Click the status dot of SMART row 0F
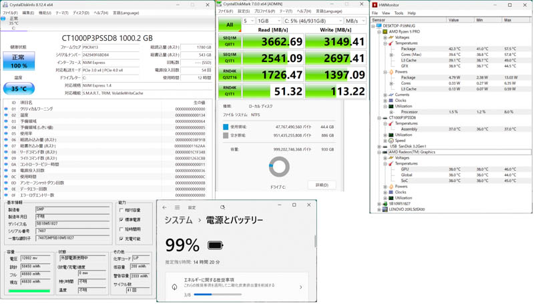The width and height of the screenshot is (534, 306). click(x=6, y=195)
